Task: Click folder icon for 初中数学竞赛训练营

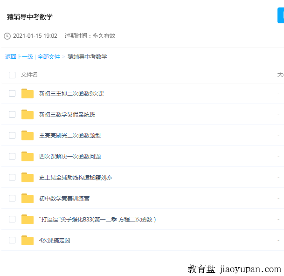Action: tap(28, 198)
